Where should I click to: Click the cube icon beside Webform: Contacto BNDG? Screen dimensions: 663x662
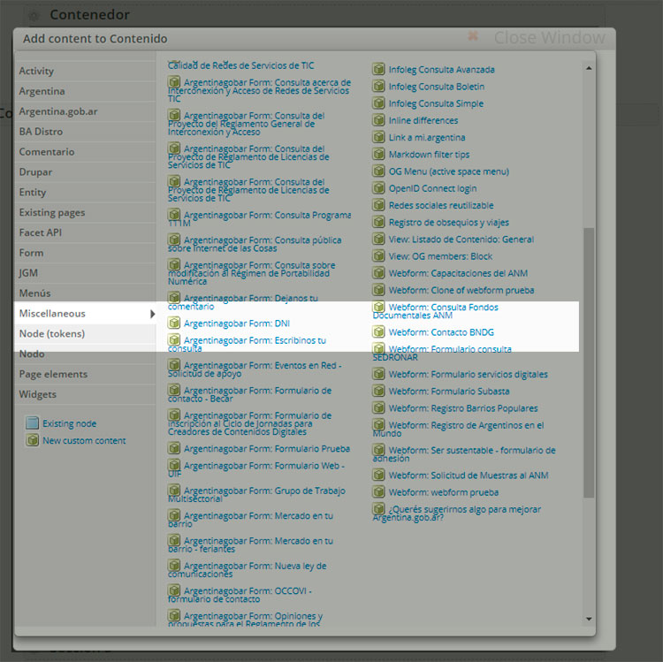click(379, 332)
